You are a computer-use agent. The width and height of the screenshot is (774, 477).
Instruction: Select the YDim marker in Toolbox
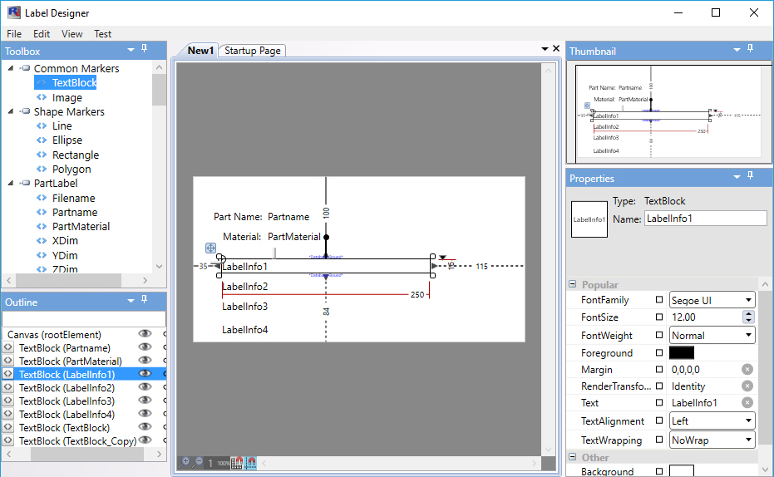[x=65, y=255]
